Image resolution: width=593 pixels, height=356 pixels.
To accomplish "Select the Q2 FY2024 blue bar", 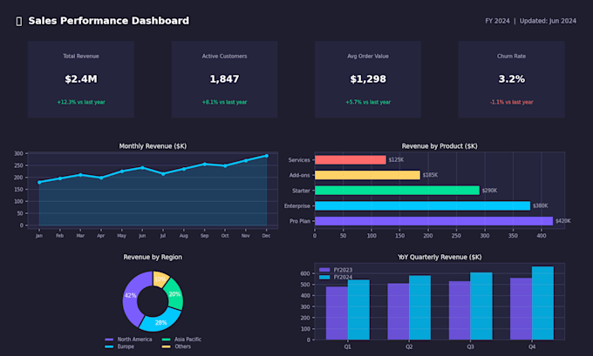I will click(419, 307).
